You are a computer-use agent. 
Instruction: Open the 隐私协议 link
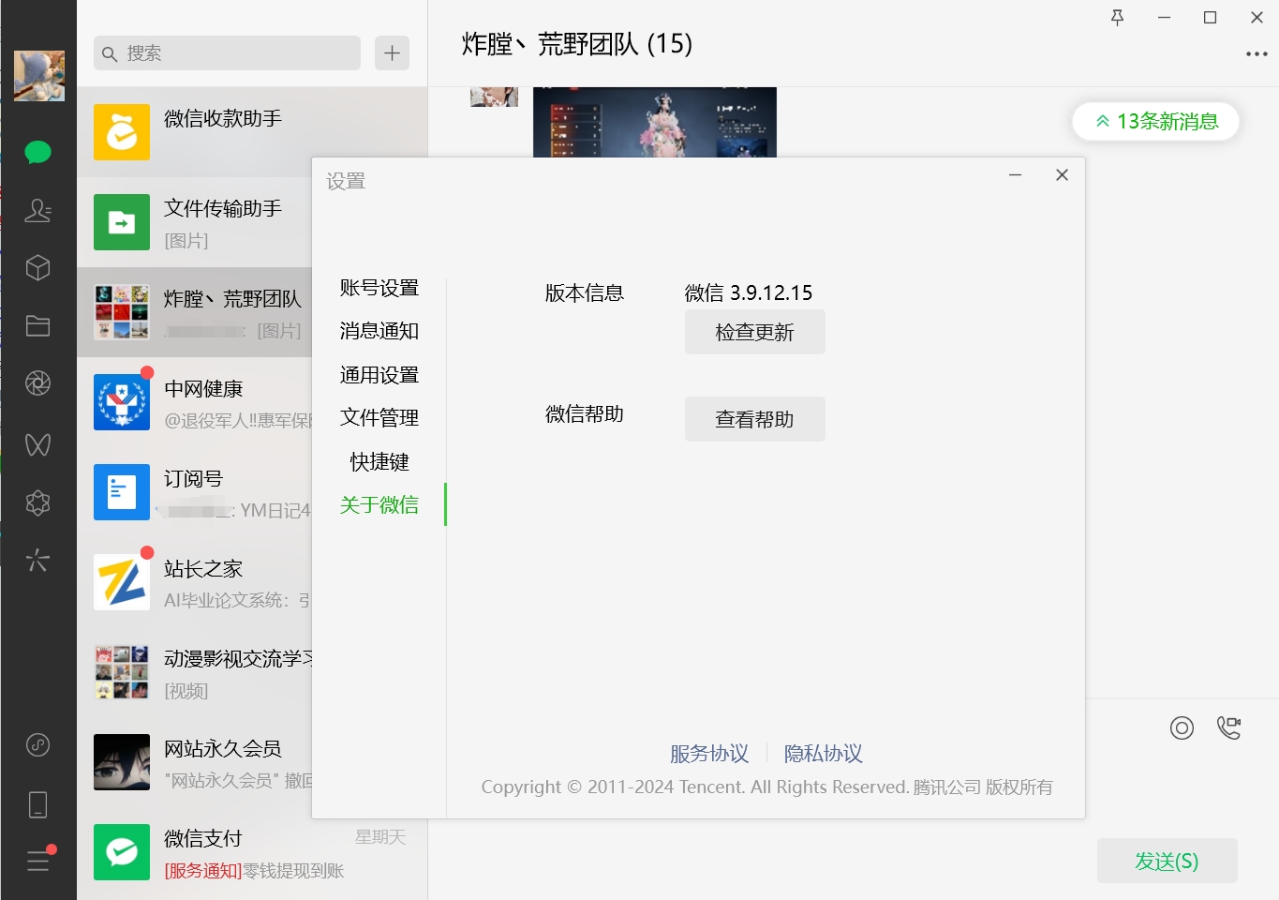(x=824, y=753)
